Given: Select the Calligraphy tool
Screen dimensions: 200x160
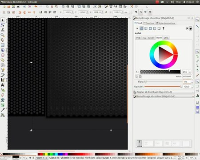Looking at the screenshot, I should [3, 80].
